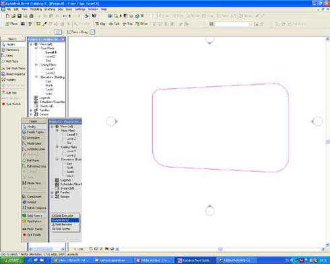Click Finish Family in the design bar
Viewport: 330px width, 264px height.
click(32, 229)
